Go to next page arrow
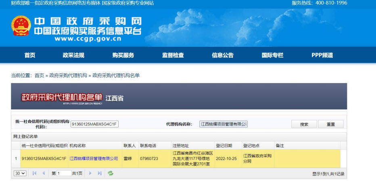 pyautogui.click(x=90, y=173)
